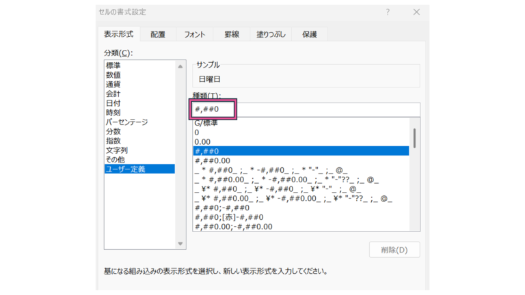Image resolution: width=525 pixels, height=295 pixels.
Task: Click the format type list scrollbar thumb
Action: click(x=414, y=138)
